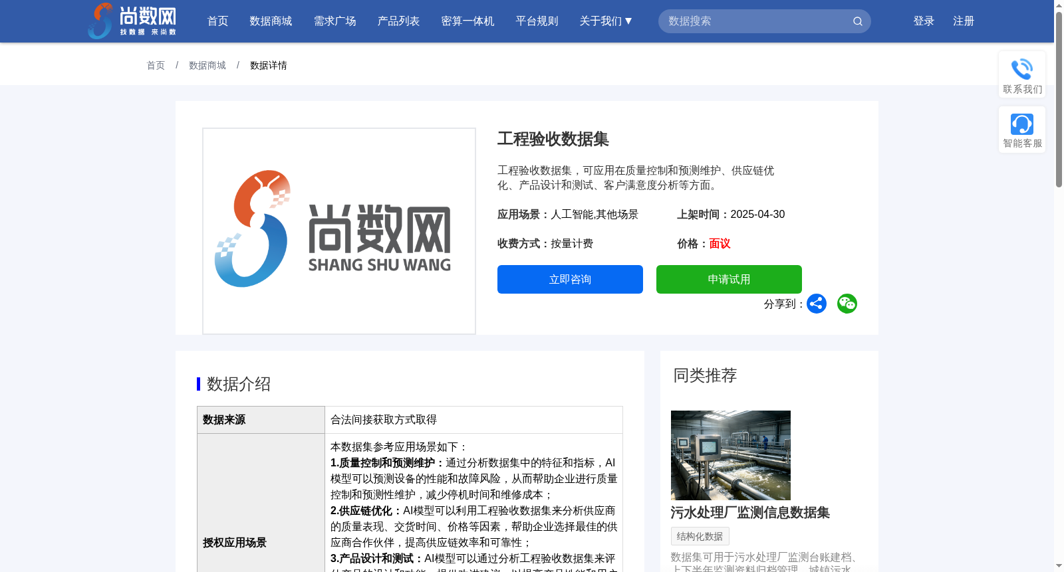
Task: Click the scrollbar down arrow
Action: 1059,566
